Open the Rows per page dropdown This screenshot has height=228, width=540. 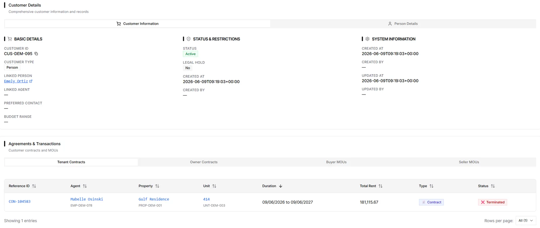[x=526, y=221]
